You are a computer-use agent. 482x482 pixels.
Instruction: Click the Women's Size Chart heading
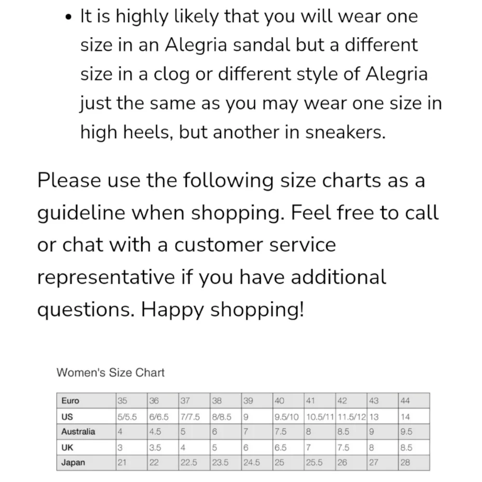click(110, 373)
